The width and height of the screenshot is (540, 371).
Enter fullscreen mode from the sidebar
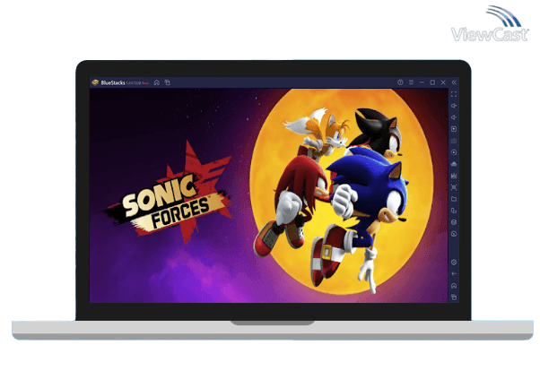454,94
